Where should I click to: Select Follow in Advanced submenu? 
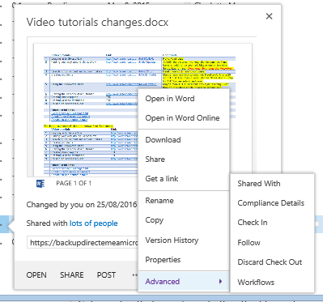pos(272,242)
